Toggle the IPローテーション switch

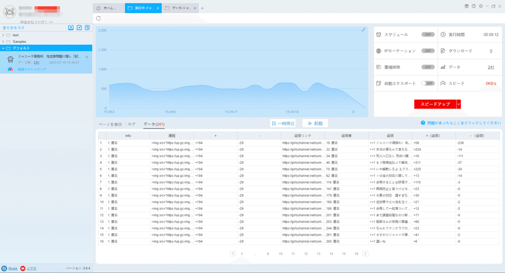point(428,51)
